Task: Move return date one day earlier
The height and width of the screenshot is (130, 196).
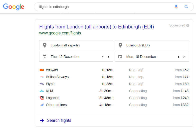Action: pos(179,57)
